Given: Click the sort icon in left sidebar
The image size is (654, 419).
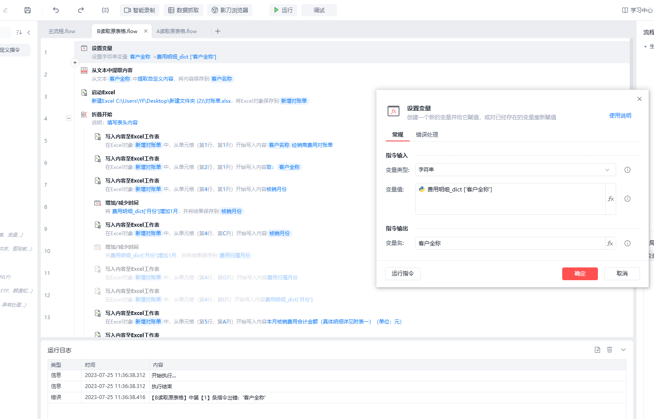Looking at the screenshot, I should 19,32.
